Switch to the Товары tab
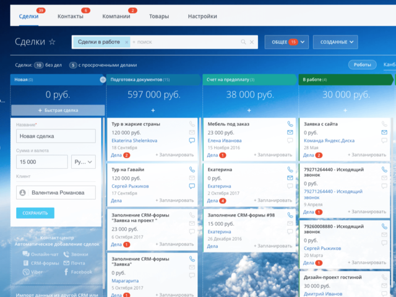The height and width of the screenshot is (297, 396). [159, 16]
